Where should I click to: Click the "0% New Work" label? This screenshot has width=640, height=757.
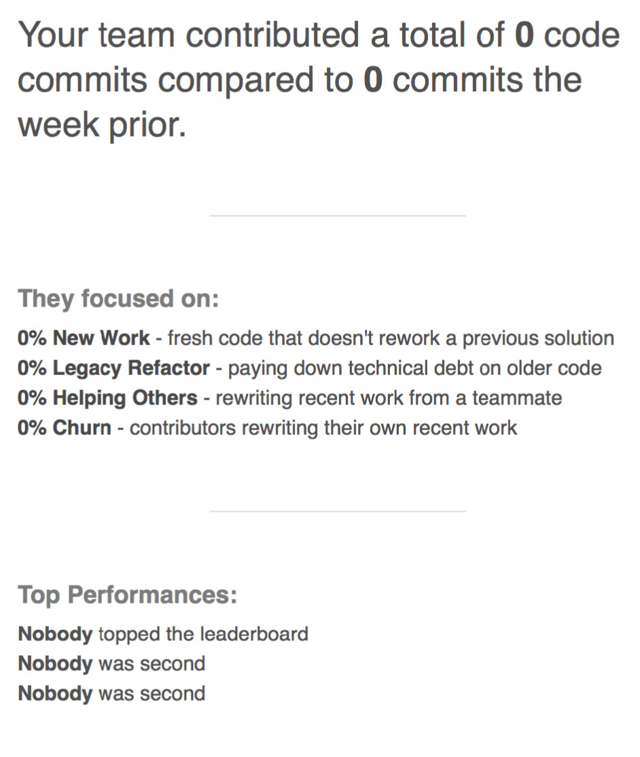point(84,338)
